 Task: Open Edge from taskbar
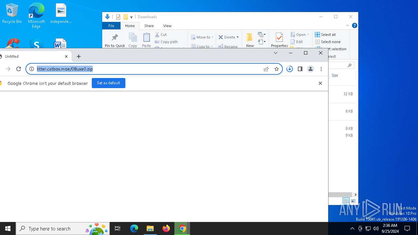click(134, 228)
